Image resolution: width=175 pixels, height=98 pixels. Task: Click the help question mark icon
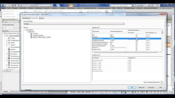point(157,5)
